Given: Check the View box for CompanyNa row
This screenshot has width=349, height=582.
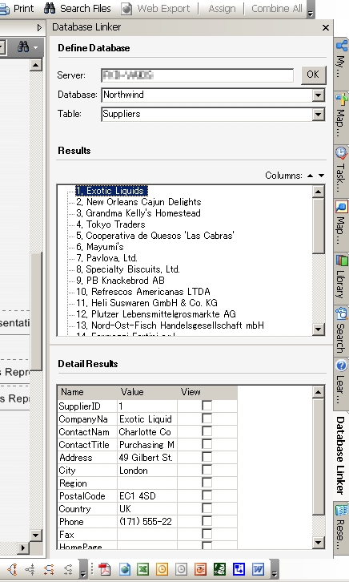Looking at the screenshot, I should click(x=207, y=418).
